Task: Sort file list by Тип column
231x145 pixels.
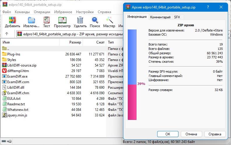Action: pyautogui.click(x=115, y=42)
